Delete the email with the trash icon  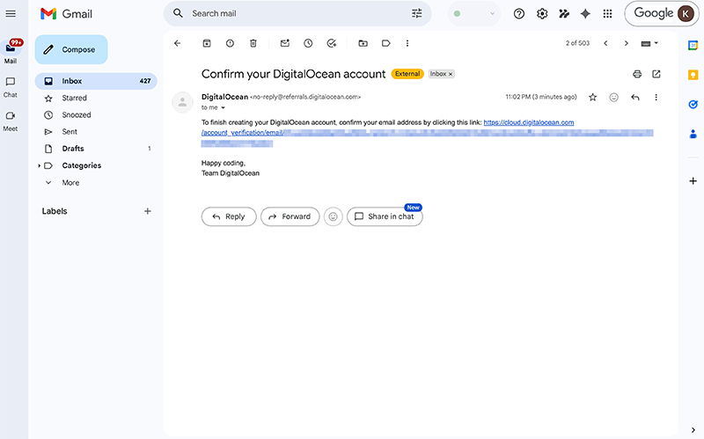pos(253,43)
